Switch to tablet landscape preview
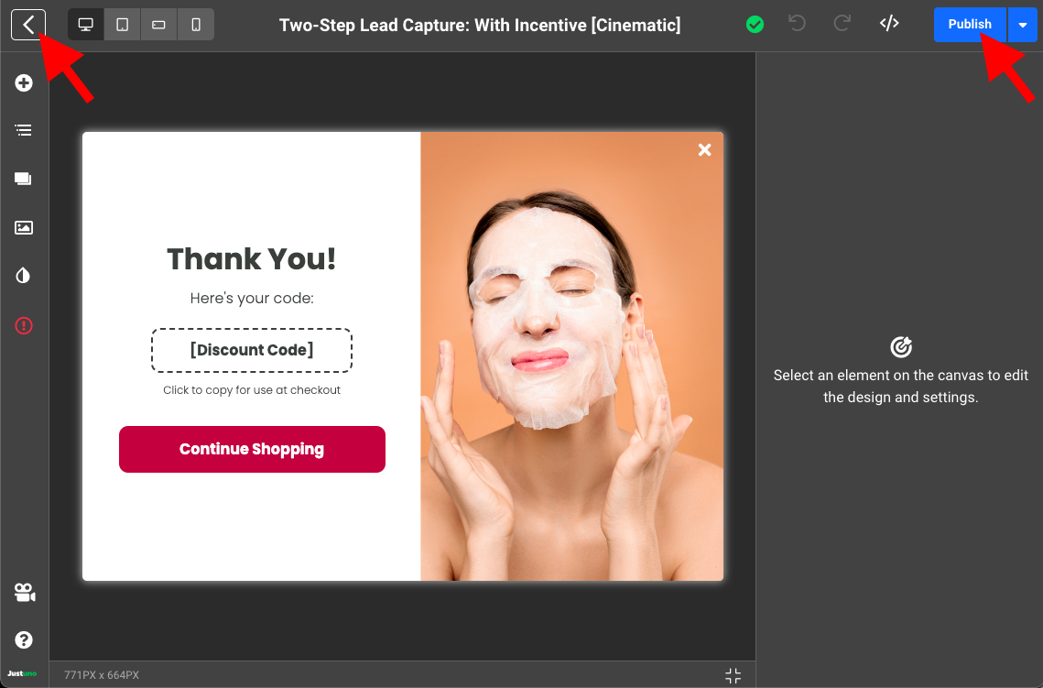Image resolution: width=1043 pixels, height=688 pixels. click(158, 25)
